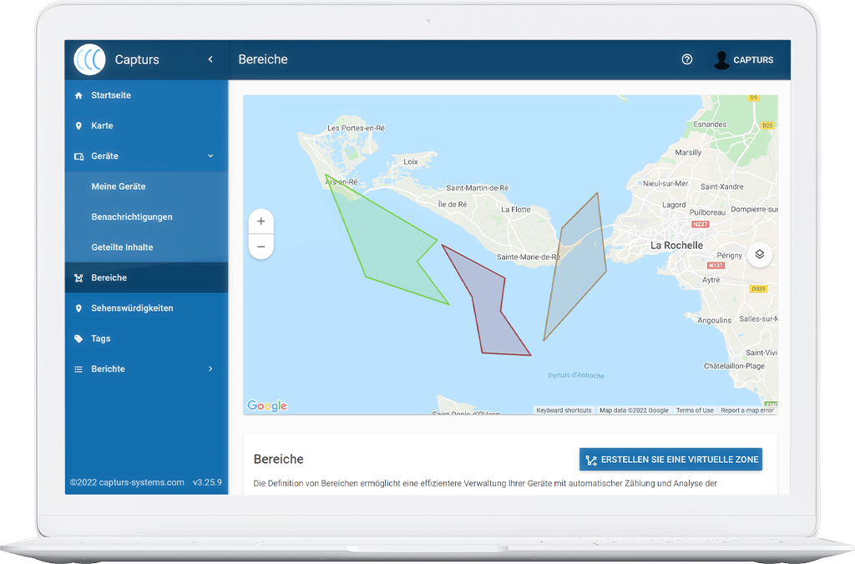The image size is (855, 564).
Task: Click the Google logo on the map
Action: (x=267, y=406)
